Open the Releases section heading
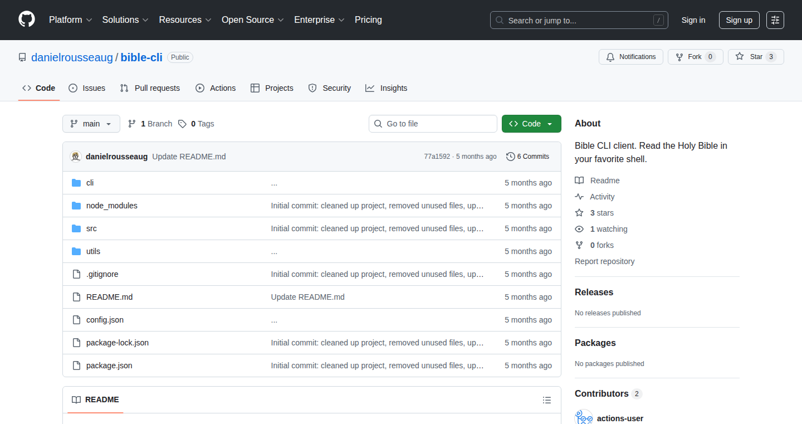Image resolution: width=802 pixels, height=424 pixels. [594, 292]
